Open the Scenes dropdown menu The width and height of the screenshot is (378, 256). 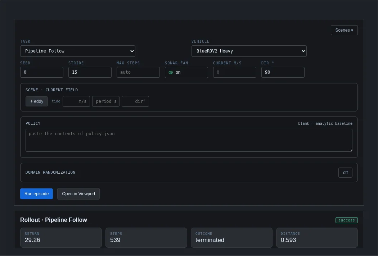pos(344,30)
